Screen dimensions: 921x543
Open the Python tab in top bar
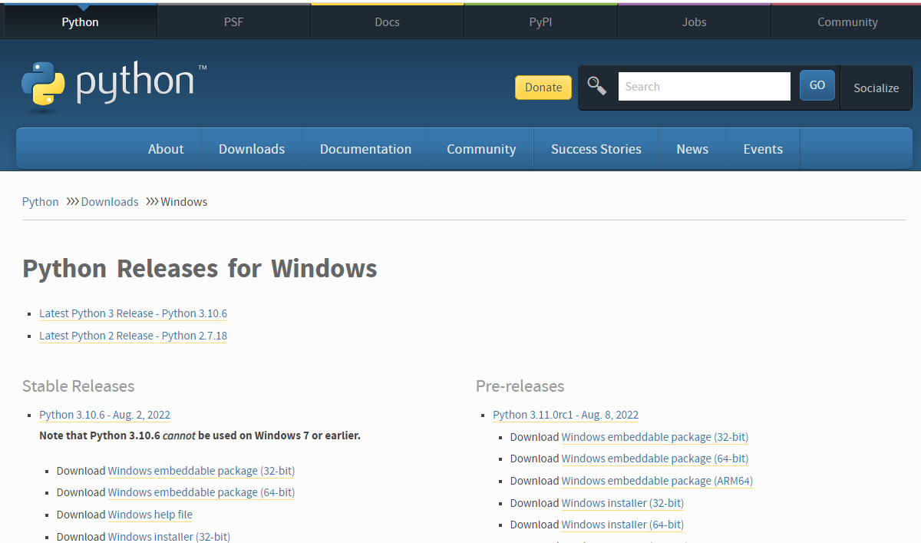[80, 22]
